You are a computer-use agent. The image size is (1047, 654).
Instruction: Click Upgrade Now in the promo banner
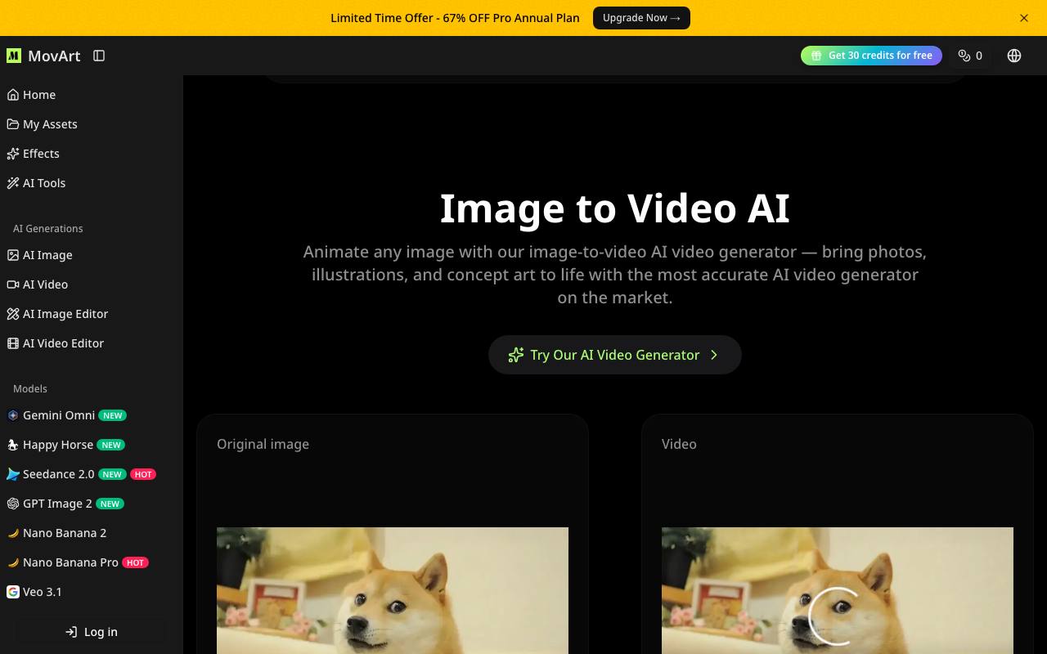pos(641,18)
